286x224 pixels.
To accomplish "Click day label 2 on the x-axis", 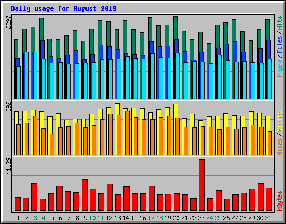I will coord(27,218).
